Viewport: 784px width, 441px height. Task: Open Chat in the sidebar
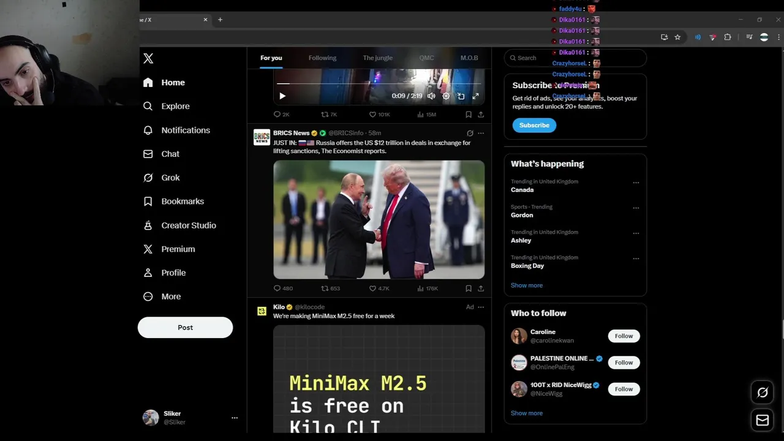[x=161, y=154]
